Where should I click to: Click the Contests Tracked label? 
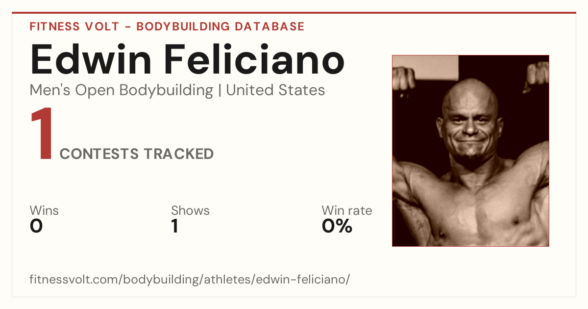pos(137,154)
